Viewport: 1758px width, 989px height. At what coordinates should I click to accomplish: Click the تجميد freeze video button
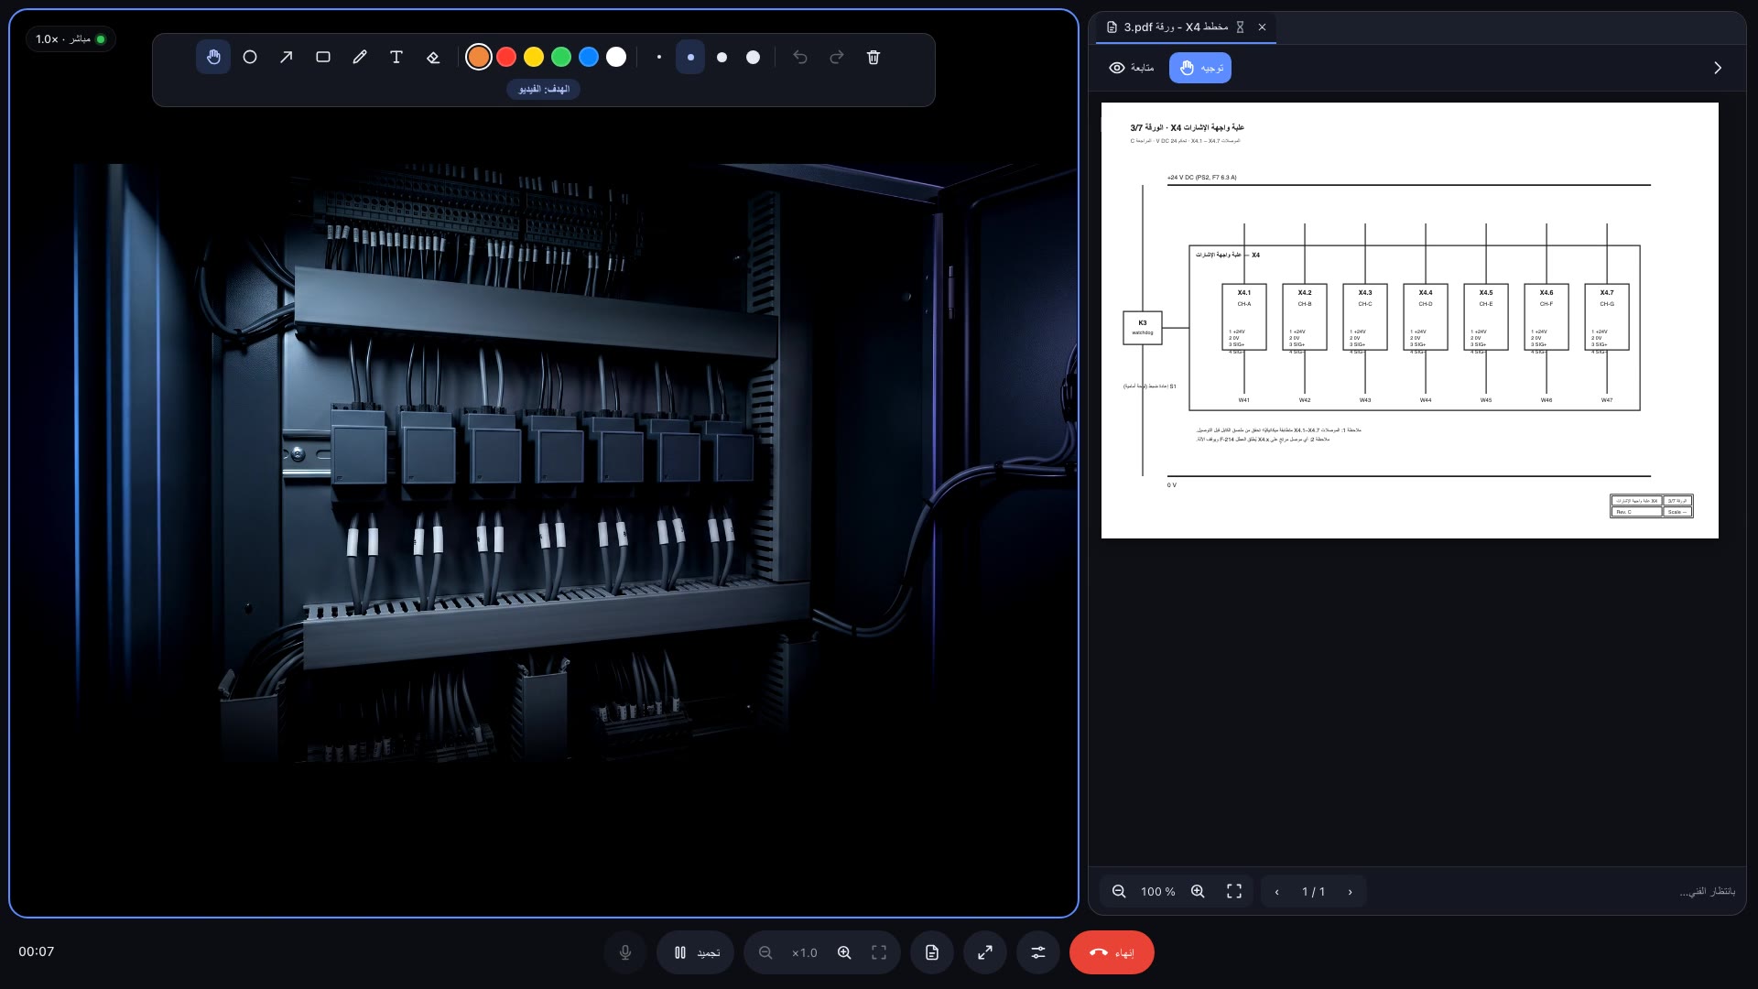[x=696, y=952]
